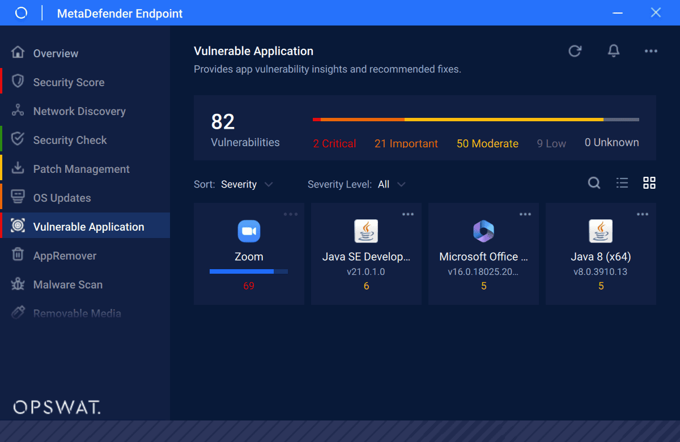Open options menu on Java SE Development card
680x442 pixels.
[x=408, y=214]
